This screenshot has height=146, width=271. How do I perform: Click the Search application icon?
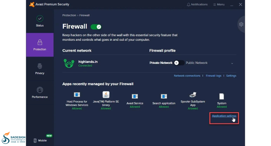[164, 96]
